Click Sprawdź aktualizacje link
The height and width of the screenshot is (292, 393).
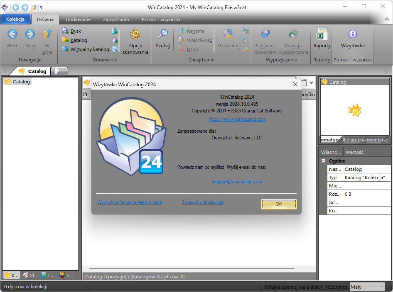pyautogui.click(x=202, y=202)
